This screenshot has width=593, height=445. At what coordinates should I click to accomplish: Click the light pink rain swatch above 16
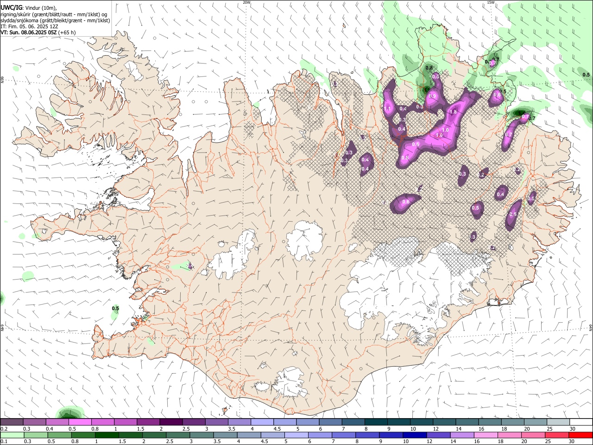point(486,435)
